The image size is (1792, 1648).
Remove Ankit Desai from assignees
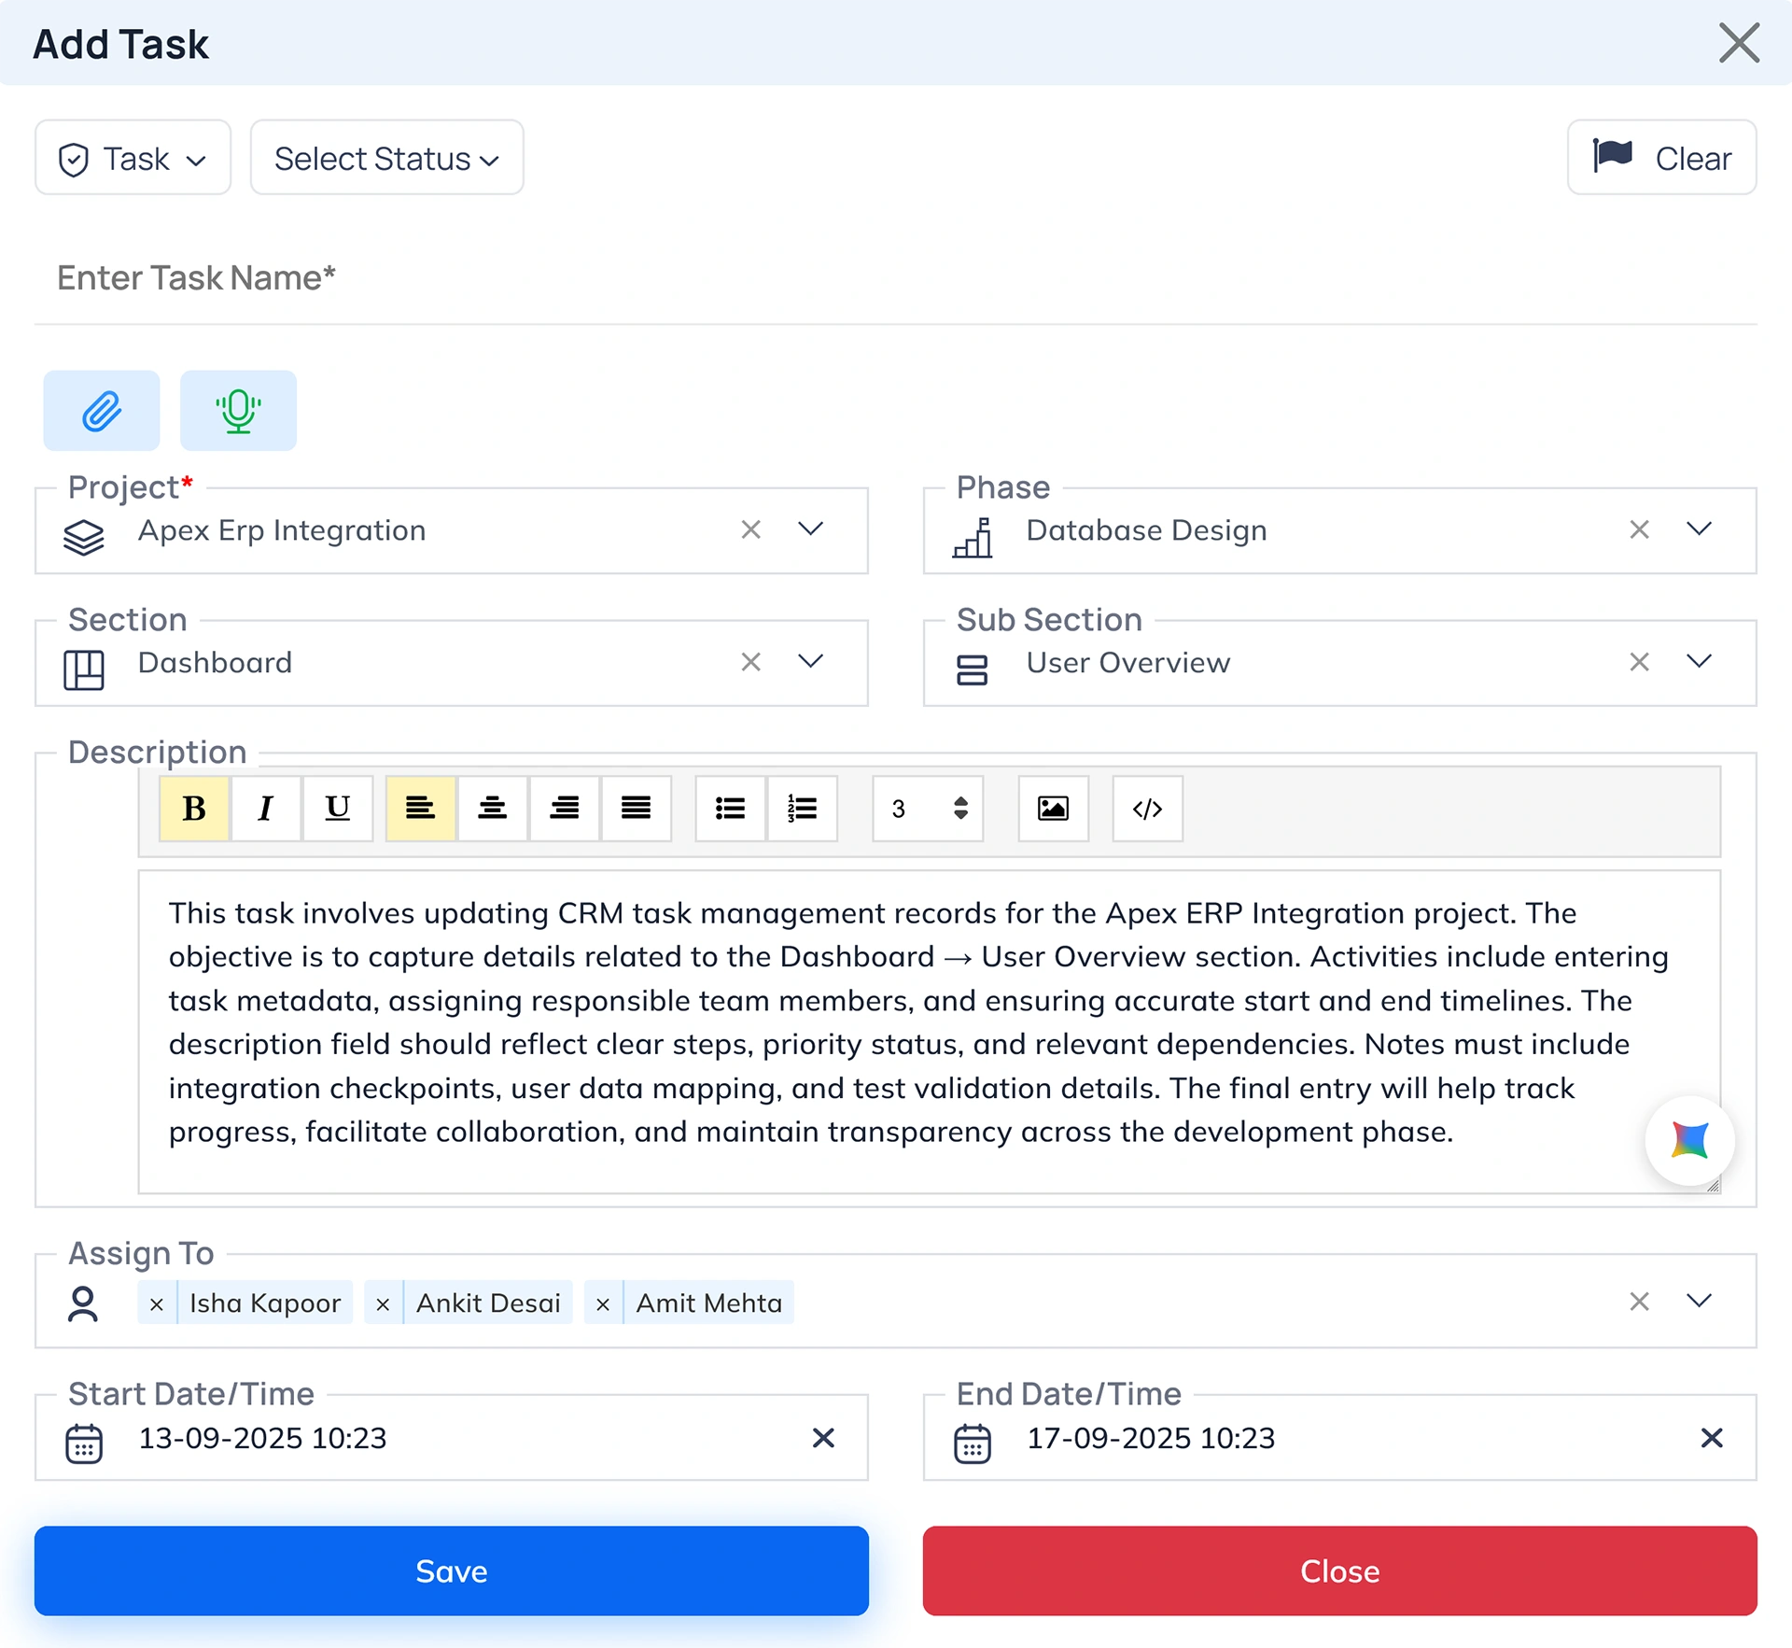pyautogui.click(x=383, y=1303)
